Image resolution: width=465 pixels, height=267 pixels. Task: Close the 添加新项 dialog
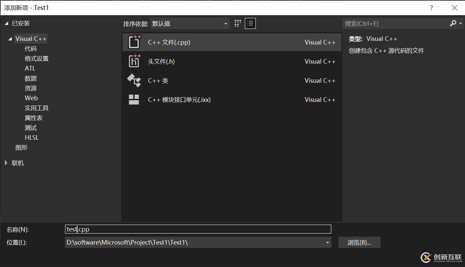tap(454, 8)
